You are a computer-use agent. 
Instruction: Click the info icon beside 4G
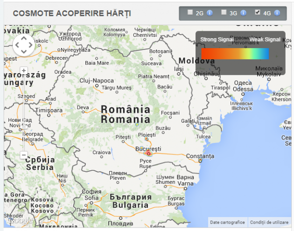point(276,13)
